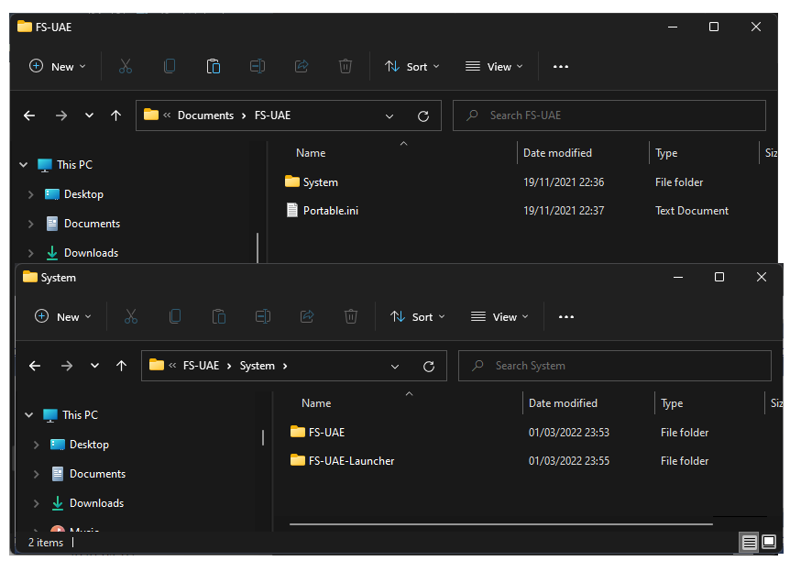Click Share icon in FS-UAE window toolbar
This screenshot has width=790, height=572.
(x=302, y=67)
